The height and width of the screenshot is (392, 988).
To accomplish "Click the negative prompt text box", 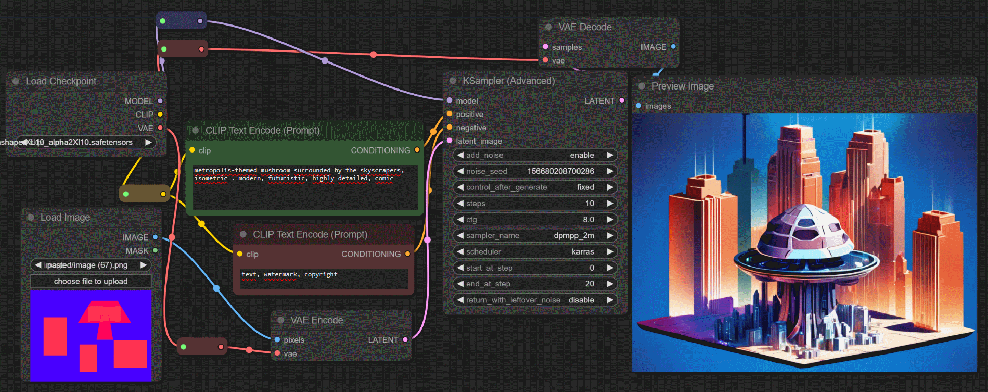I will click(x=324, y=279).
